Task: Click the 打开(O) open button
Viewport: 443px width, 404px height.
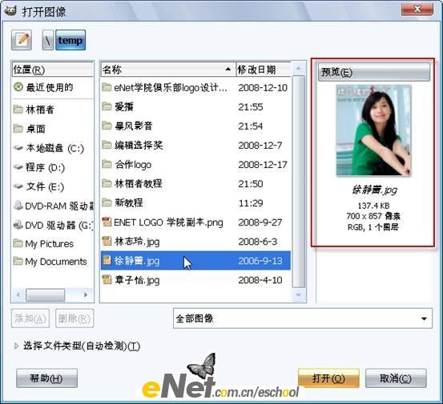Action: coord(328,378)
